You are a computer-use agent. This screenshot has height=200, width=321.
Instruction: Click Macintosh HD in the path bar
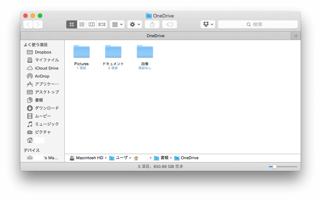coord(86,158)
